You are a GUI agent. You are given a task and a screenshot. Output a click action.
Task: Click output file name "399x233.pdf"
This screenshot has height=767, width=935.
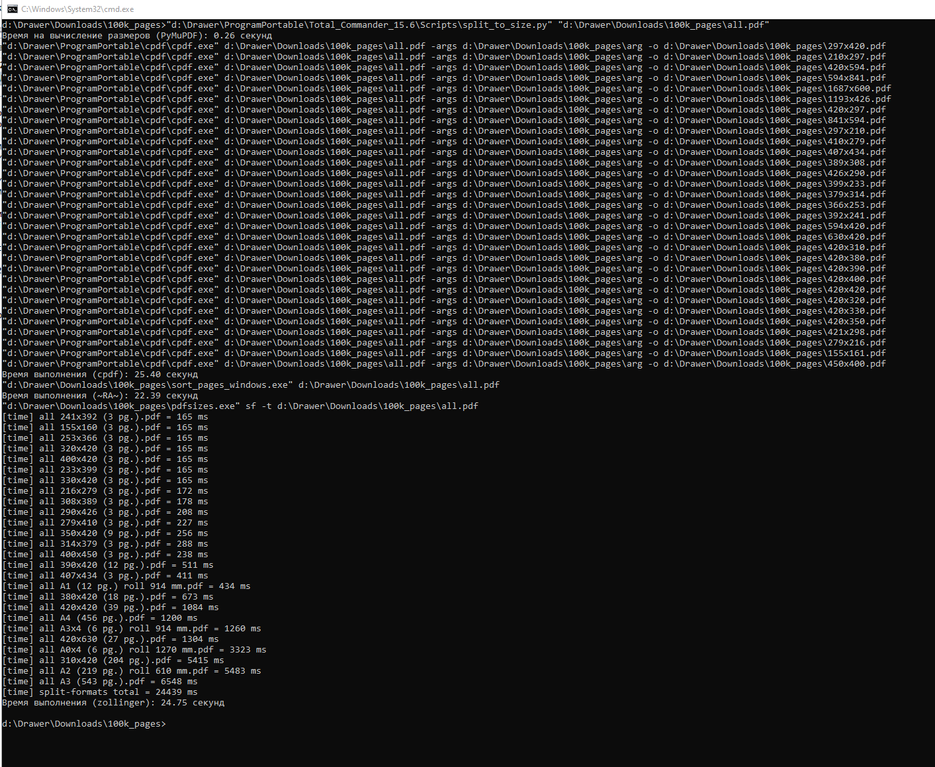pos(857,184)
